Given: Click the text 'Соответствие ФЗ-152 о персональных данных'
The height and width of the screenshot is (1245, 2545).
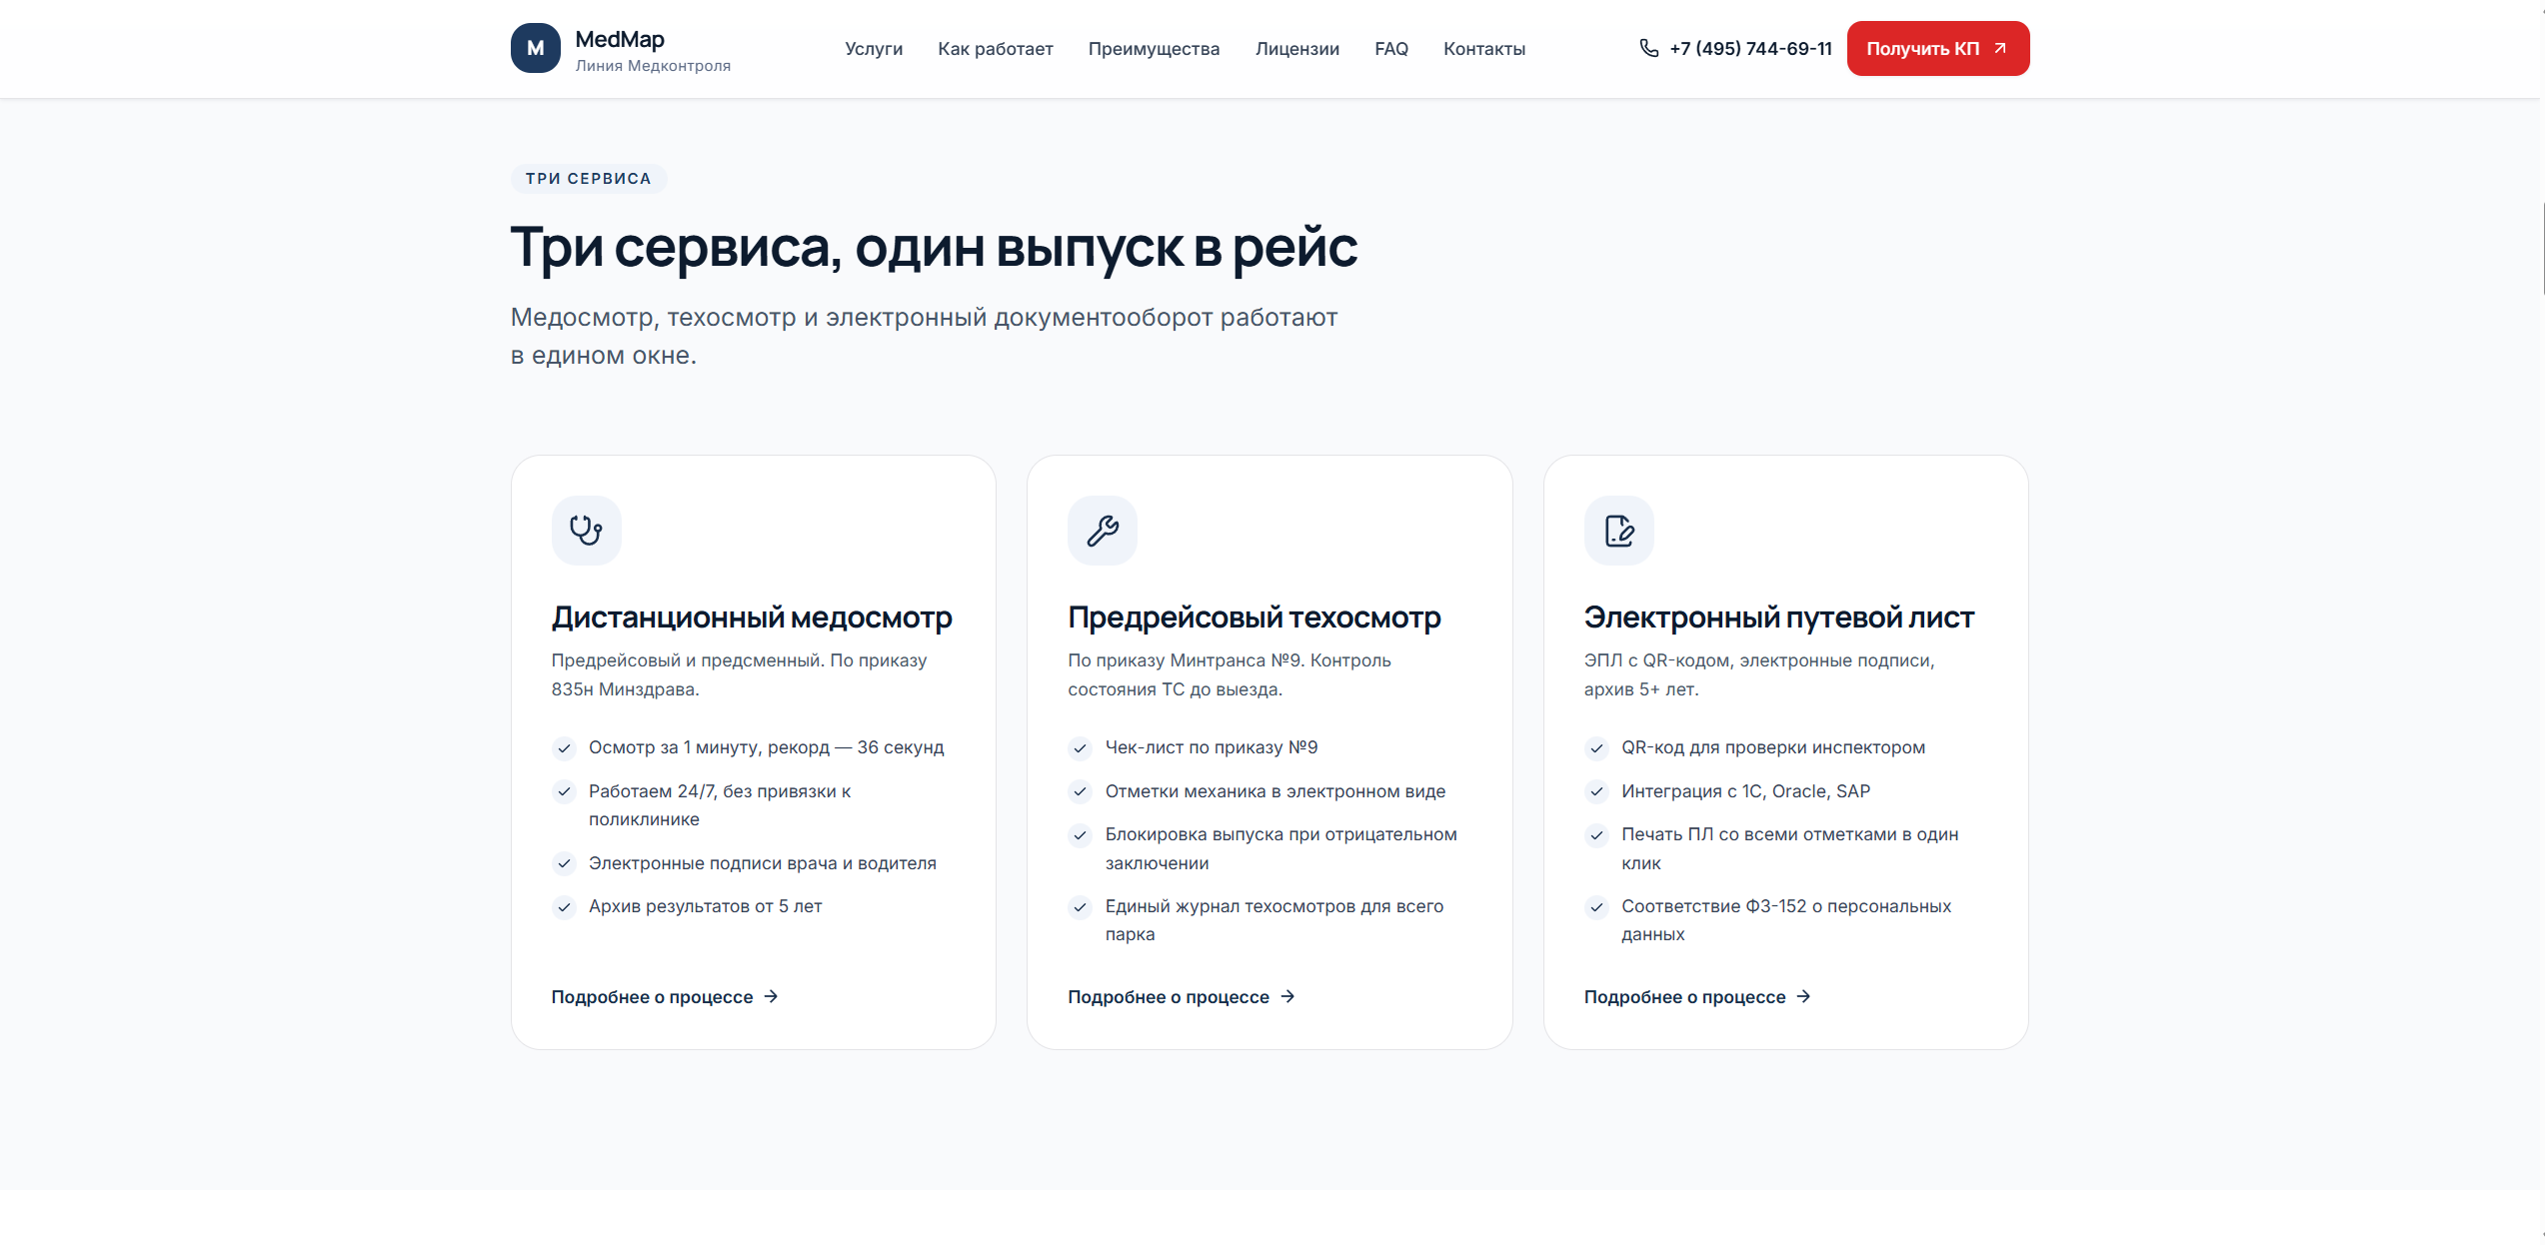Looking at the screenshot, I should click(x=1786, y=920).
